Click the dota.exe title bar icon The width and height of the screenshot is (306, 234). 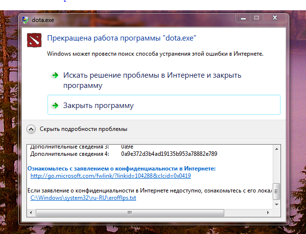tap(25, 20)
